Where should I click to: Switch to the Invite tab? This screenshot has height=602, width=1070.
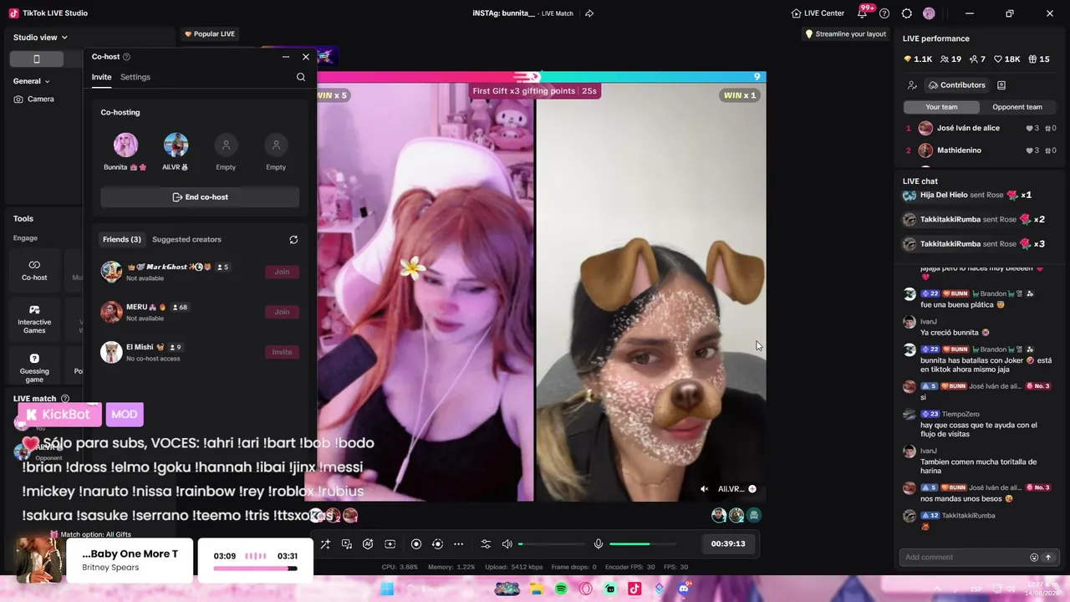101,77
